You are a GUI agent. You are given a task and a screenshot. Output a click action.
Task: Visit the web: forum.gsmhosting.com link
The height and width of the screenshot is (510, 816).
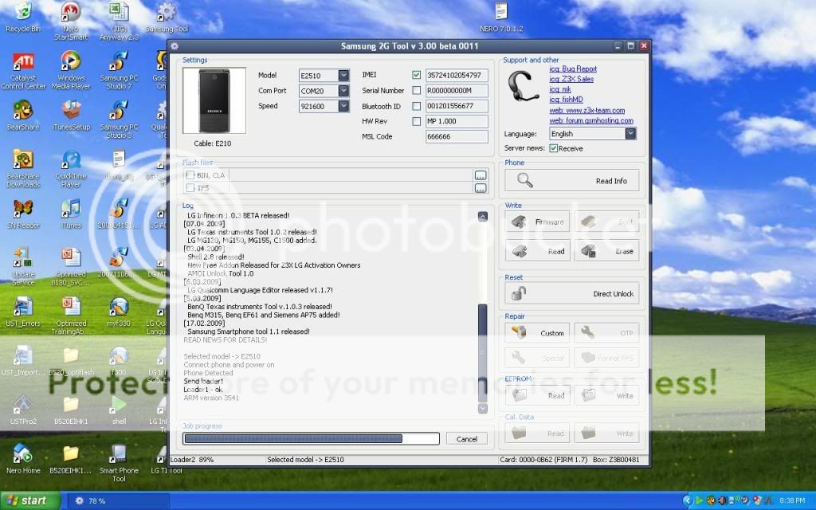tap(591, 121)
